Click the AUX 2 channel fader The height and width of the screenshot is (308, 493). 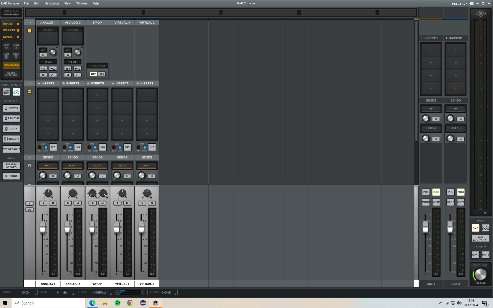(x=450, y=227)
